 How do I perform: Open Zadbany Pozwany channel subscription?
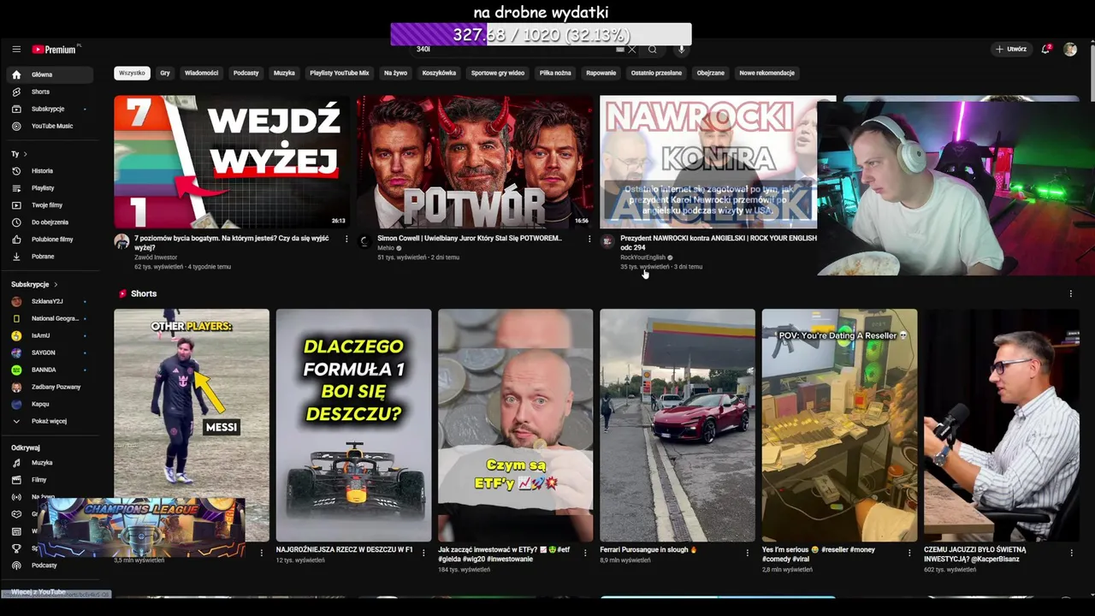tap(51, 387)
